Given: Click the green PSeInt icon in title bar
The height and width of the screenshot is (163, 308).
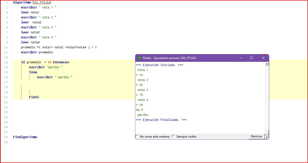Looking at the screenshot, I should (x=139, y=58).
